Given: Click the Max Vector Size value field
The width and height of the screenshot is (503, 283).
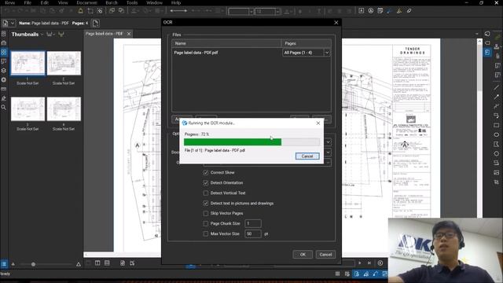Looking at the screenshot, I should [253, 234].
